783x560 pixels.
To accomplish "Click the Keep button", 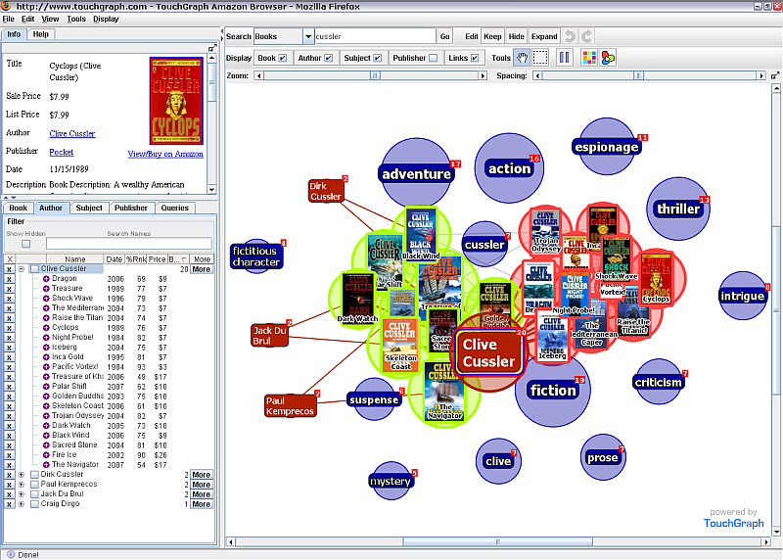I will 492,36.
